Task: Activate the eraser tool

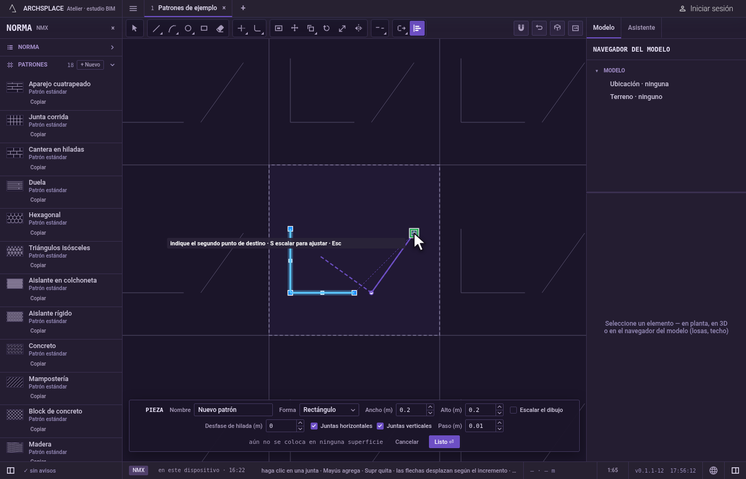Action: (220, 28)
